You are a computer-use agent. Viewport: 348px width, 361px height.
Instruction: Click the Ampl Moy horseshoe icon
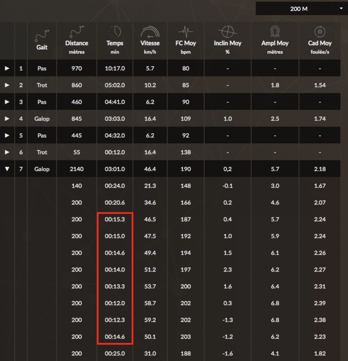(x=275, y=32)
